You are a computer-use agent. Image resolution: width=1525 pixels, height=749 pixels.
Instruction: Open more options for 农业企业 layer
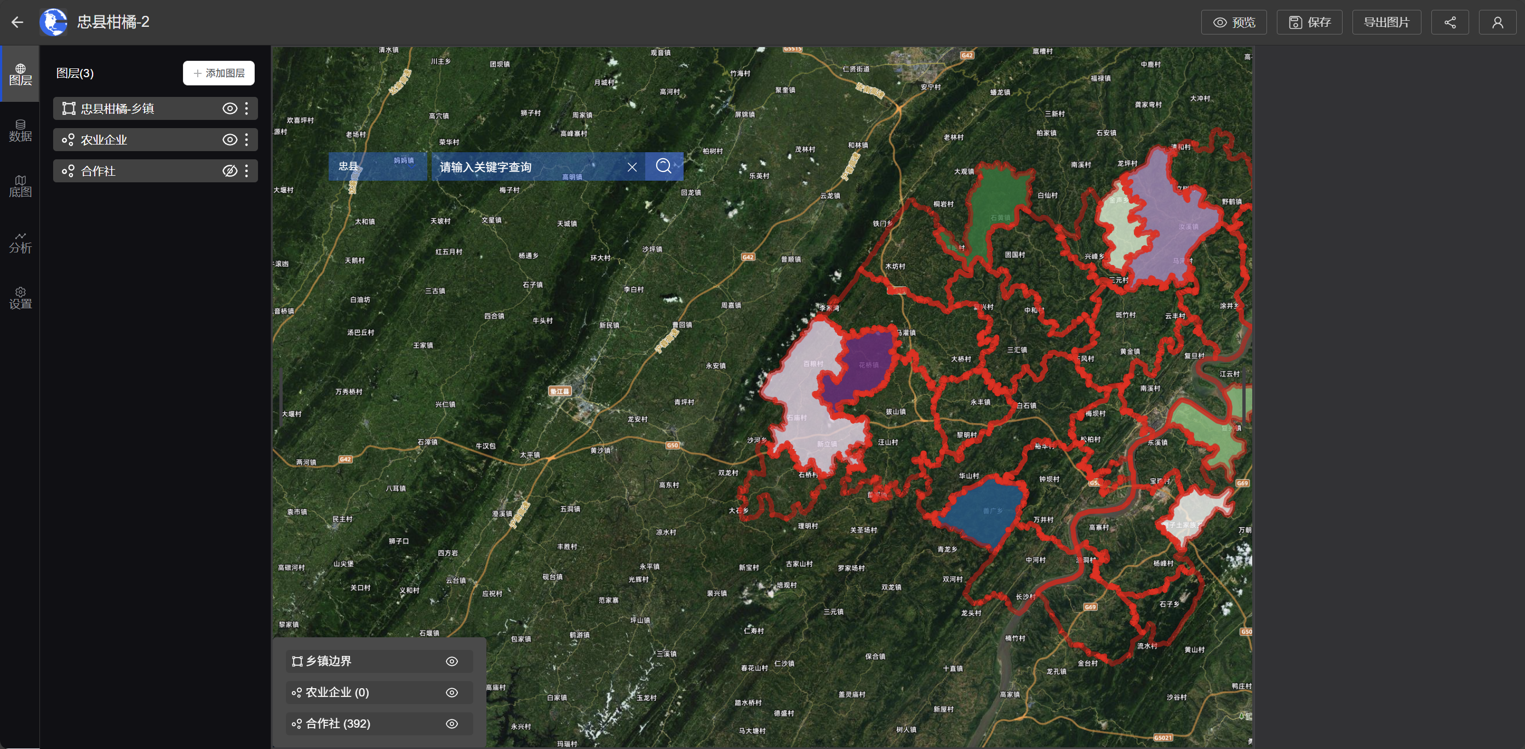pos(247,140)
